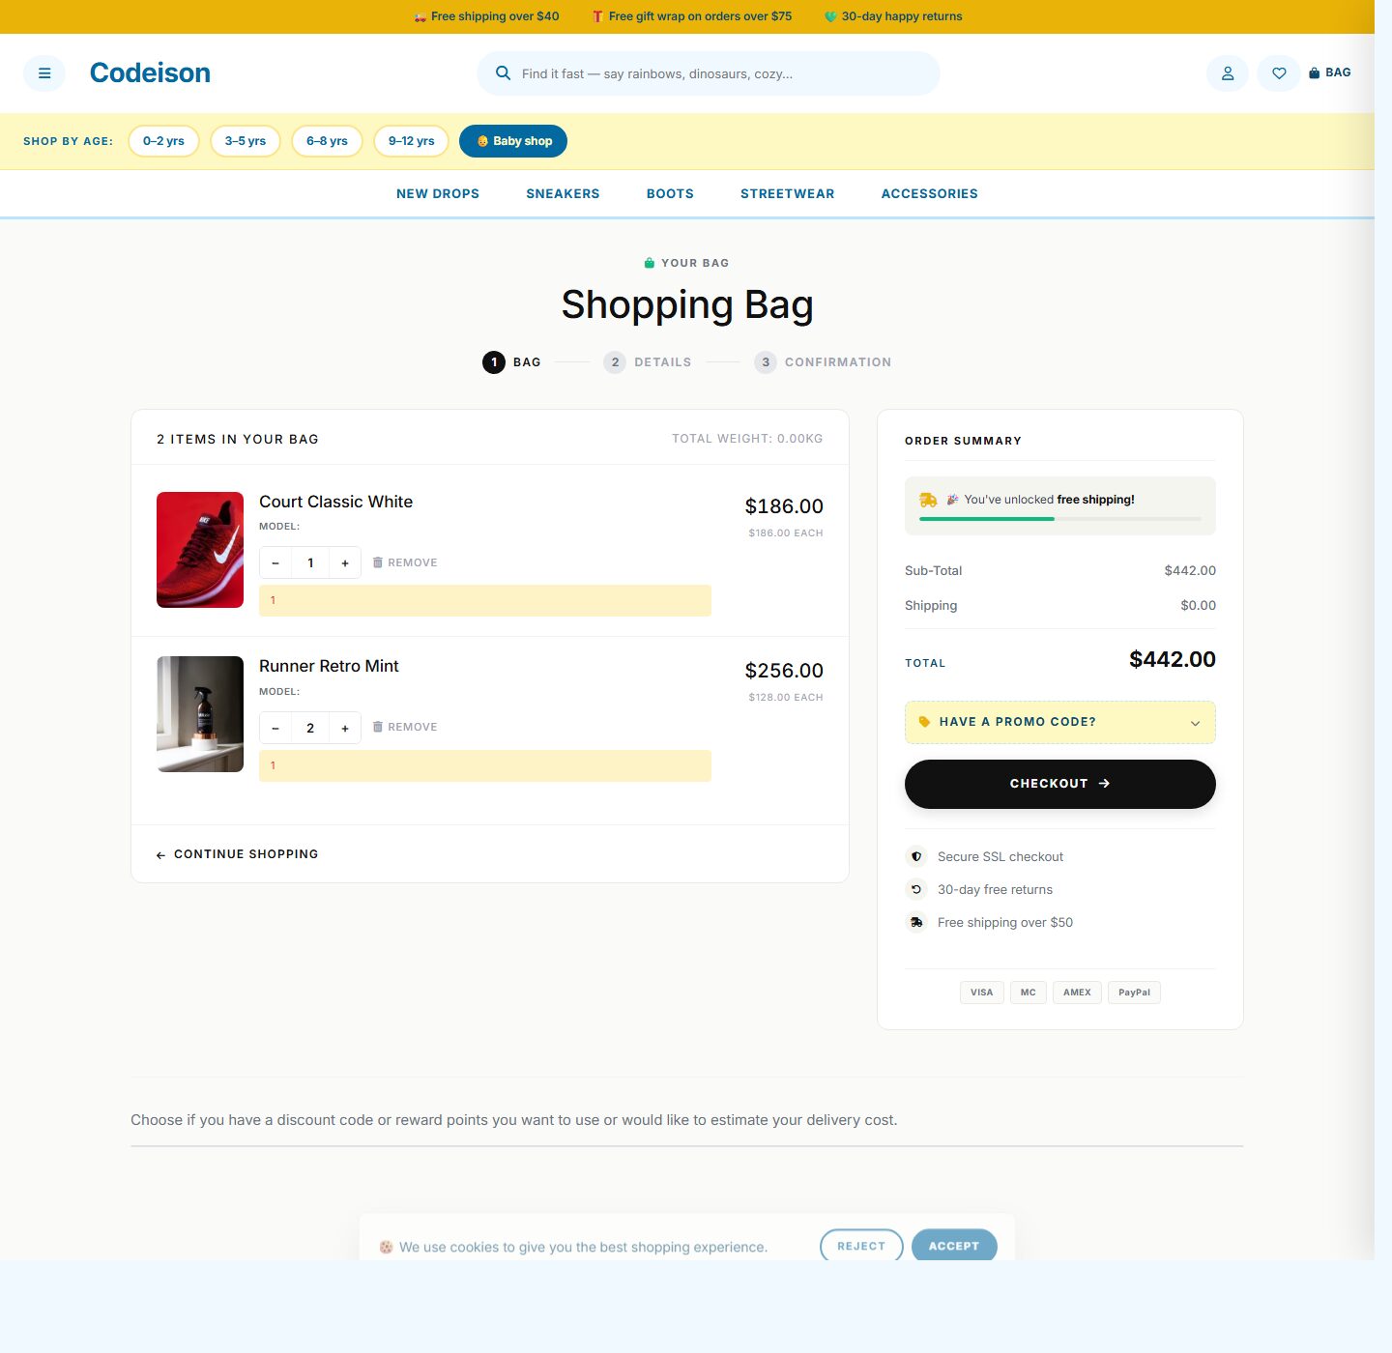Decrease Court Classic White quantity with minus

click(x=275, y=561)
